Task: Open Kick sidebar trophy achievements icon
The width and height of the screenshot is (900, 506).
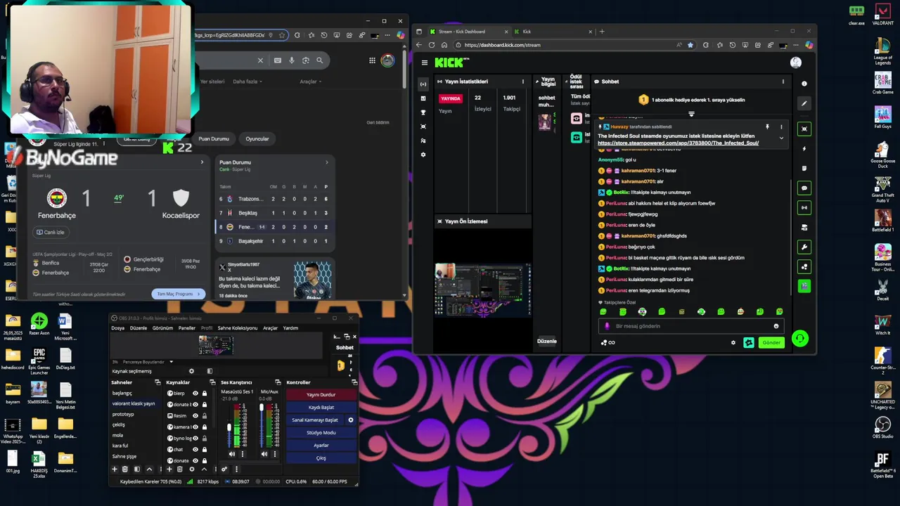Action: coord(423,112)
